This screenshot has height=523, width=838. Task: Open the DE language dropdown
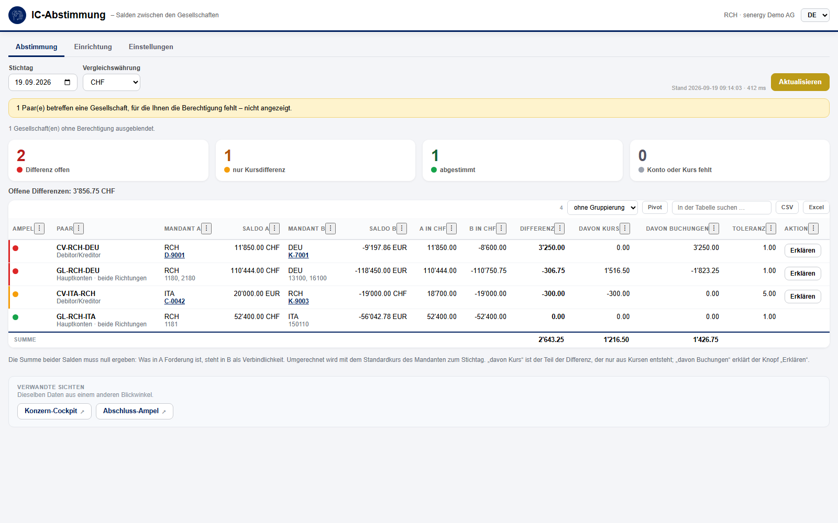point(815,15)
